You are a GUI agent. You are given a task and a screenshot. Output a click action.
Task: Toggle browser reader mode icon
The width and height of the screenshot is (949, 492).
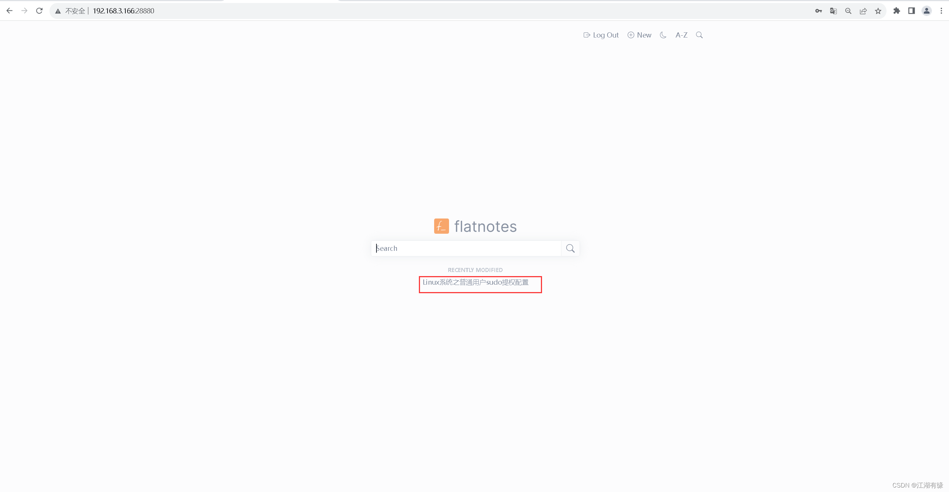coord(911,11)
